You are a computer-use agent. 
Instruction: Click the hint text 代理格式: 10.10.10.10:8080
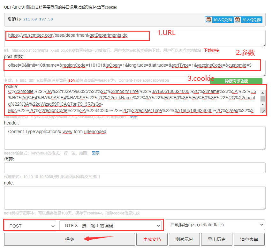(x=52, y=177)
